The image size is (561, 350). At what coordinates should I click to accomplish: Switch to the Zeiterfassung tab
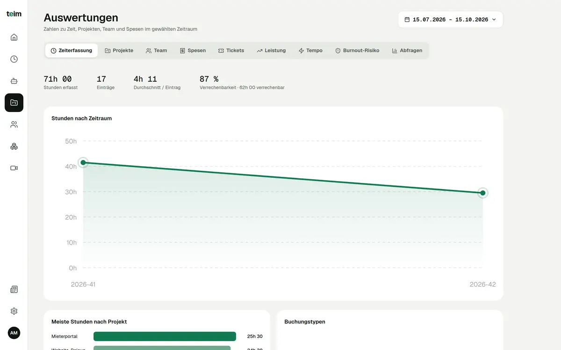(72, 50)
